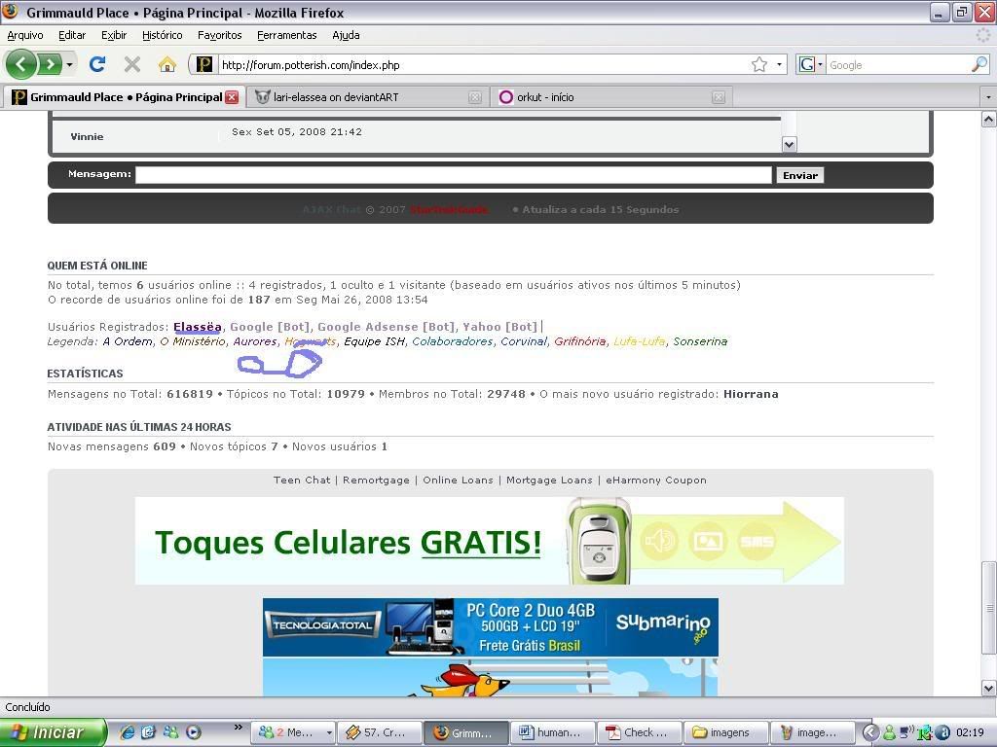Image resolution: width=997 pixels, height=747 pixels.
Task: Open the Elassëa user profile link
Action: pos(198,327)
